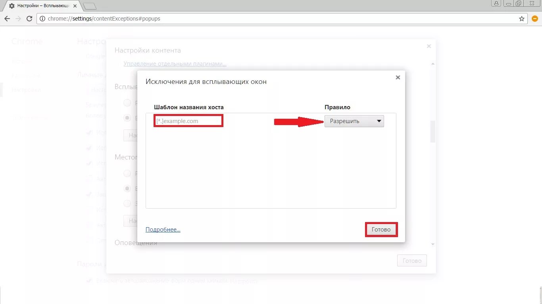
Task: Toggle the автозаполнение форм одним кликом checkbox
Action: pyautogui.click(x=90, y=281)
